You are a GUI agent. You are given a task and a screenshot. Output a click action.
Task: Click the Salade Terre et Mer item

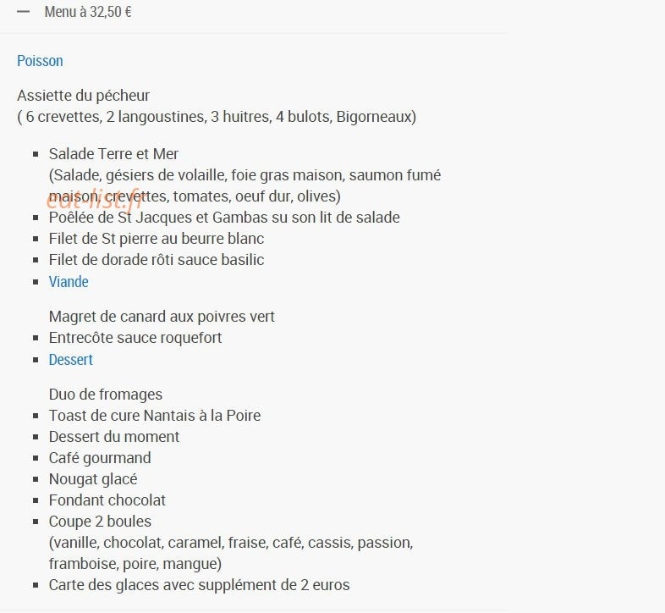(x=113, y=154)
